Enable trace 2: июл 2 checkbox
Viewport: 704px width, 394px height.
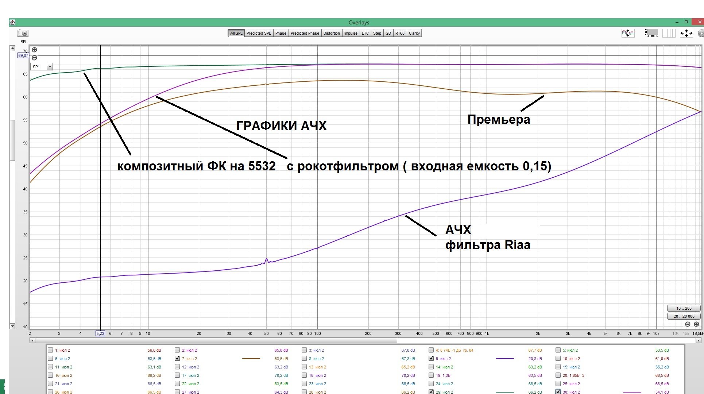click(x=177, y=350)
